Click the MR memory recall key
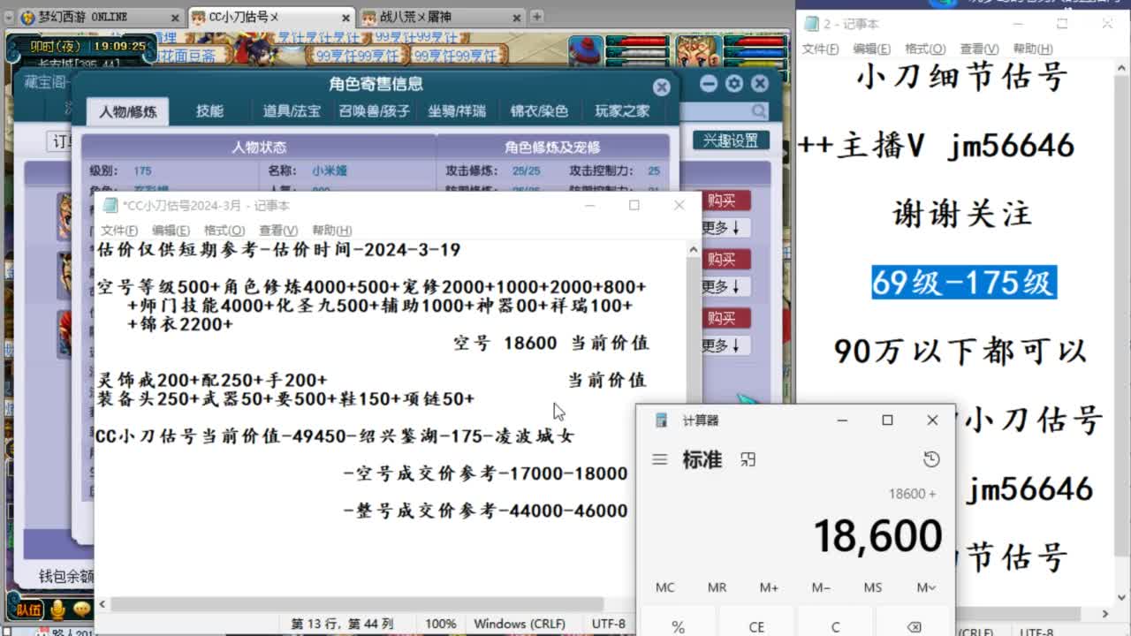Screen dimensions: 1131x636 (x=717, y=587)
